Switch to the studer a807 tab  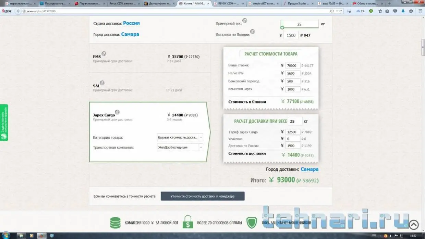(263, 3)
